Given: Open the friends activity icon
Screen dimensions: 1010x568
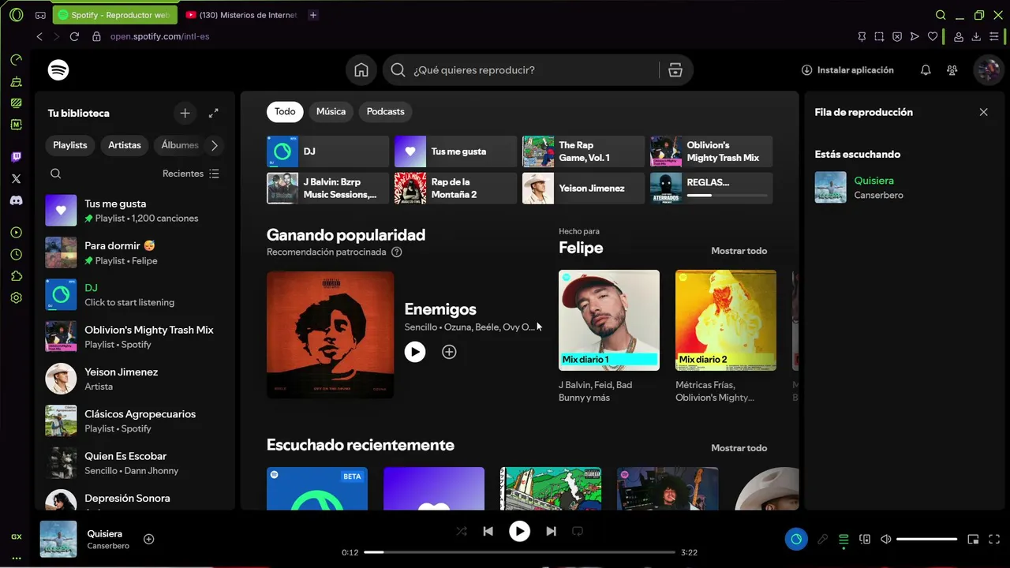Looking at the screenshot, I should pyautogui.click(x=952, y=70).
